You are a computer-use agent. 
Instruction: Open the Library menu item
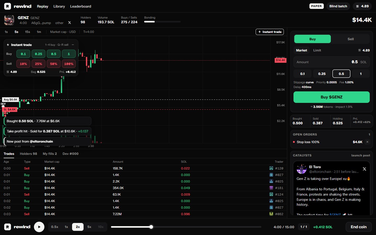click(59, 6)
